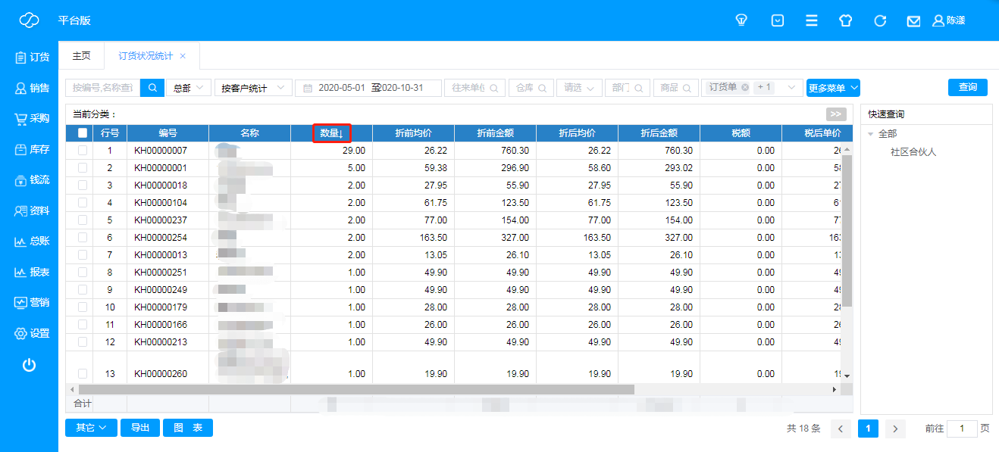Check the row KH00000018 checkbox
Image resolution: width=999 pixels, height=452 pixels.
click(x=83, y=185)
